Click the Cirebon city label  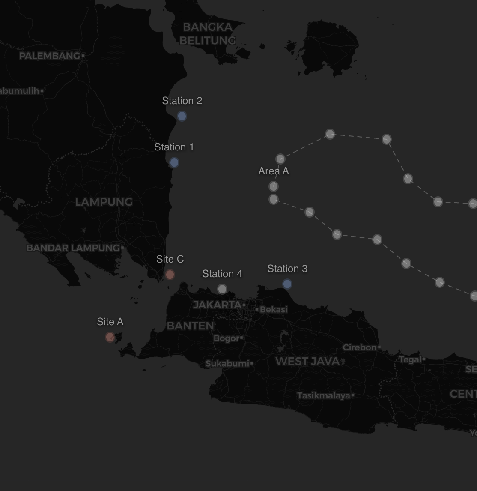click(360, 347)
